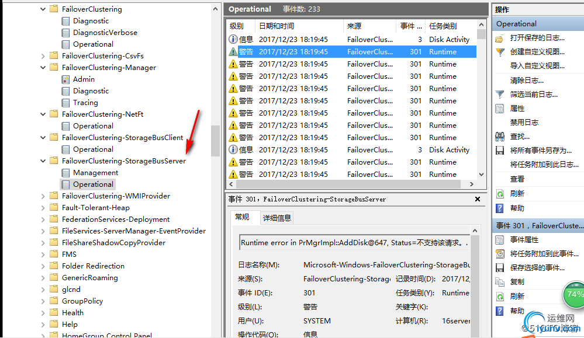Screen dimensions: 584x338
Task: Click the Health folder icon
Action: coord(54,312)
